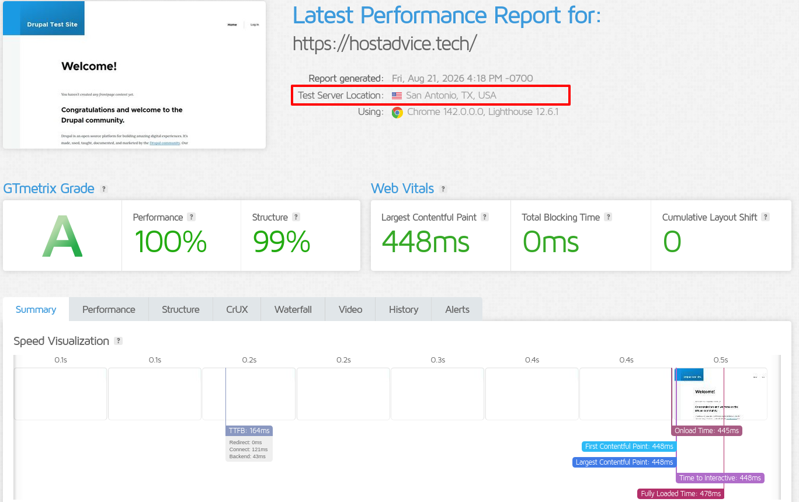Open the Video tab
Viewport: 799px width, 502px height.
[x=350, y=309]
